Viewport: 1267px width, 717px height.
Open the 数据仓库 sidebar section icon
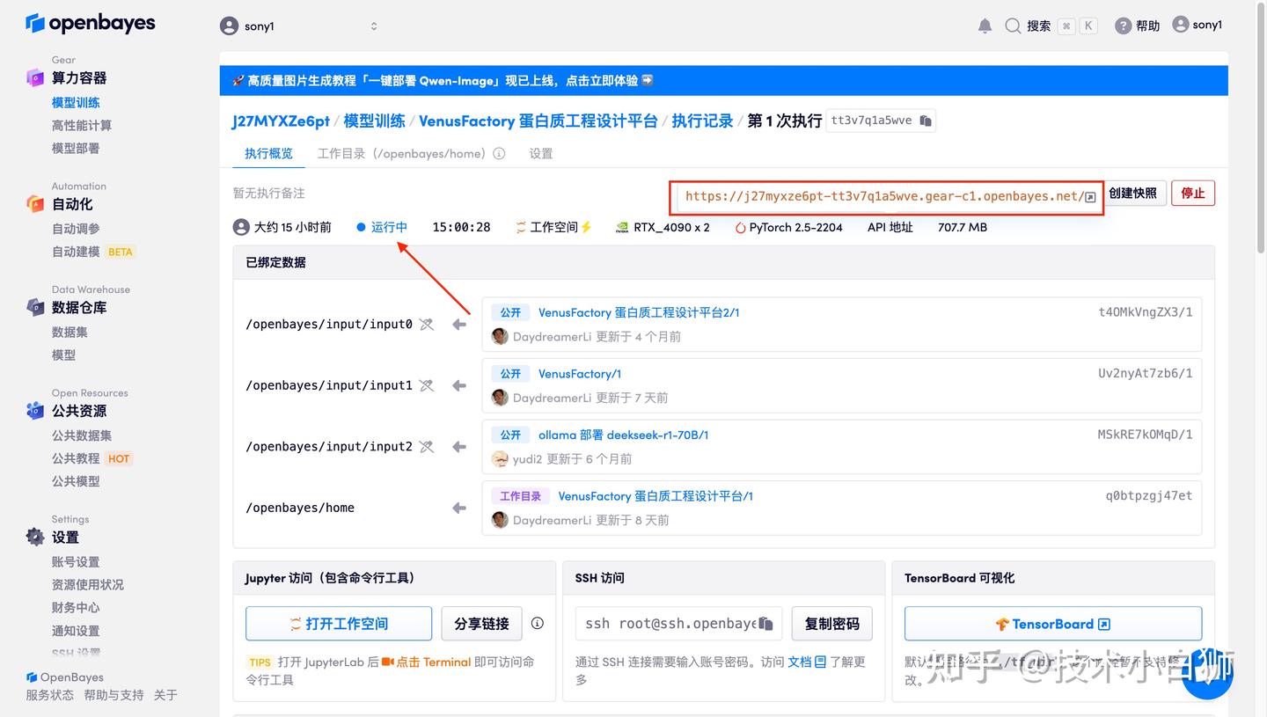point(35,307)
